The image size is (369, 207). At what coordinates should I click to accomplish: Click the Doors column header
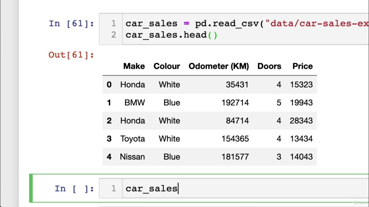[x=269, y=66]
